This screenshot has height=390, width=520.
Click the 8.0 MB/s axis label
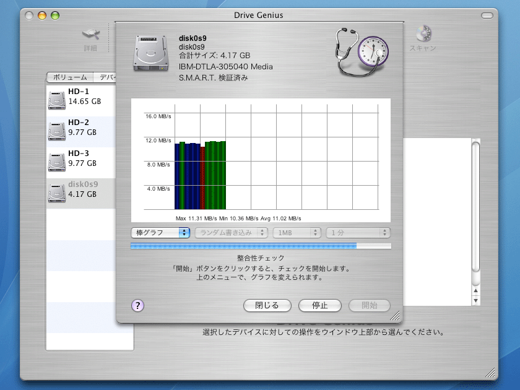(x=158, y=165)
